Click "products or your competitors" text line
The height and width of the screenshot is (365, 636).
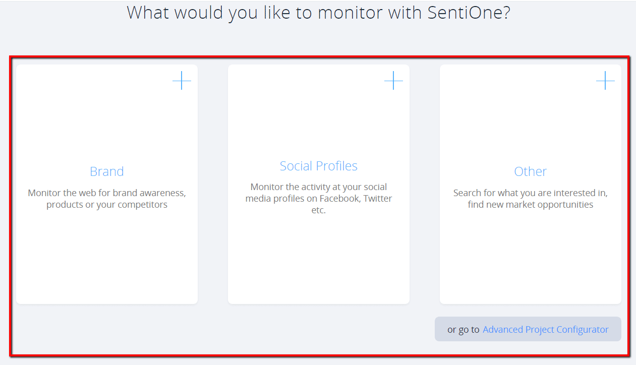107,205
